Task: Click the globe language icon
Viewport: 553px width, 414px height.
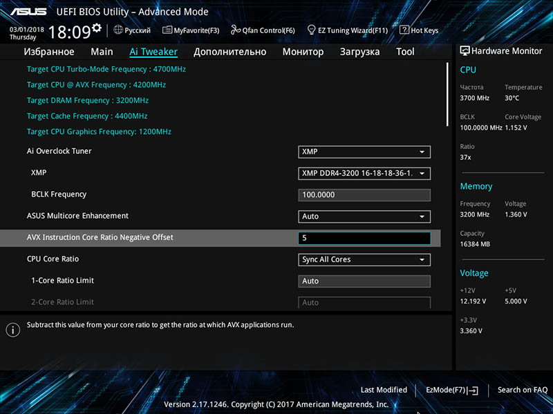Action: 118,30
